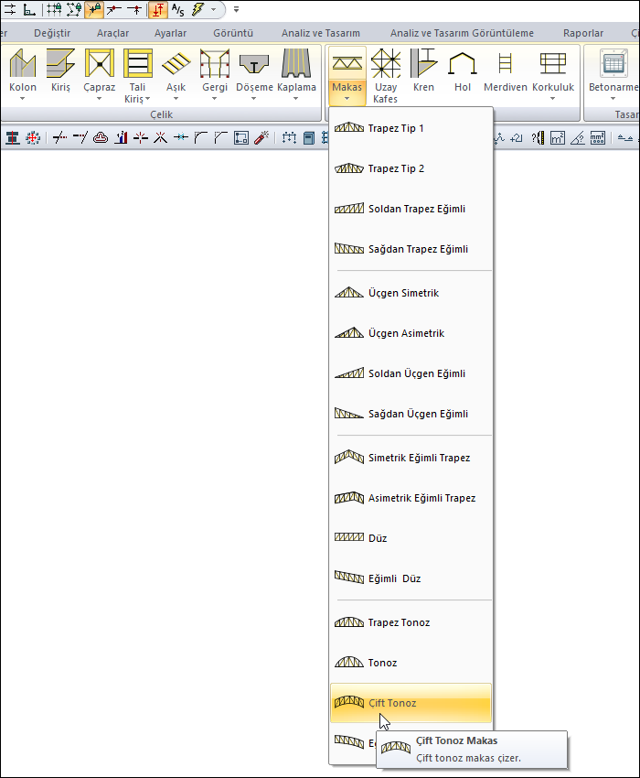Switch to the Araçlar ribbon tab
Image resolution: width=640 pixels, height=778 pixels.
click(x=112, y=33)
